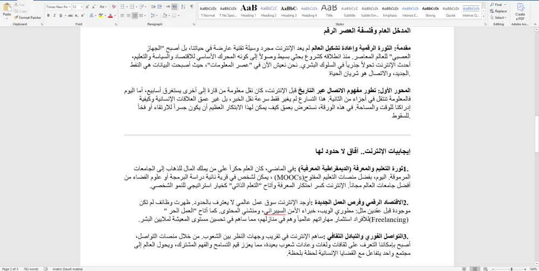Screen dimensions: 539x271
Task: Align text to the left
Action: pyautogui.click(x=123, y=16)
